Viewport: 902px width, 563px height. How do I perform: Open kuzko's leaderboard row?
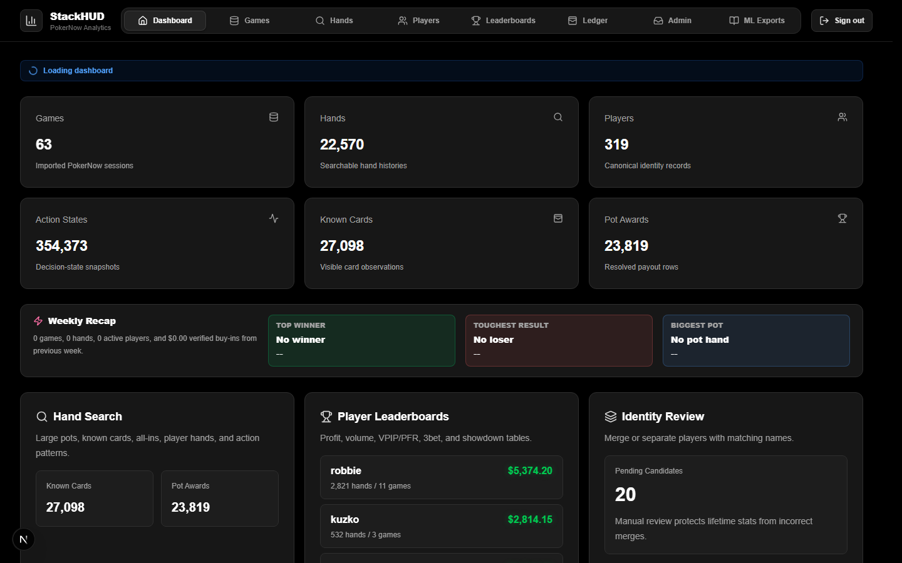442,526
